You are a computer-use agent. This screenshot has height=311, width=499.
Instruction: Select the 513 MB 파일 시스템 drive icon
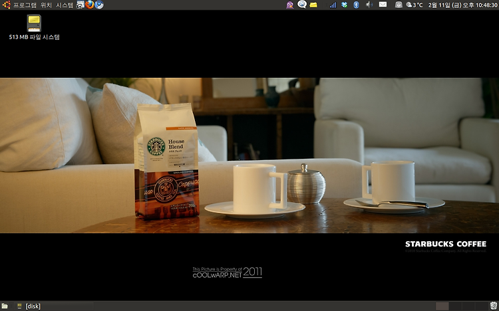34,23
